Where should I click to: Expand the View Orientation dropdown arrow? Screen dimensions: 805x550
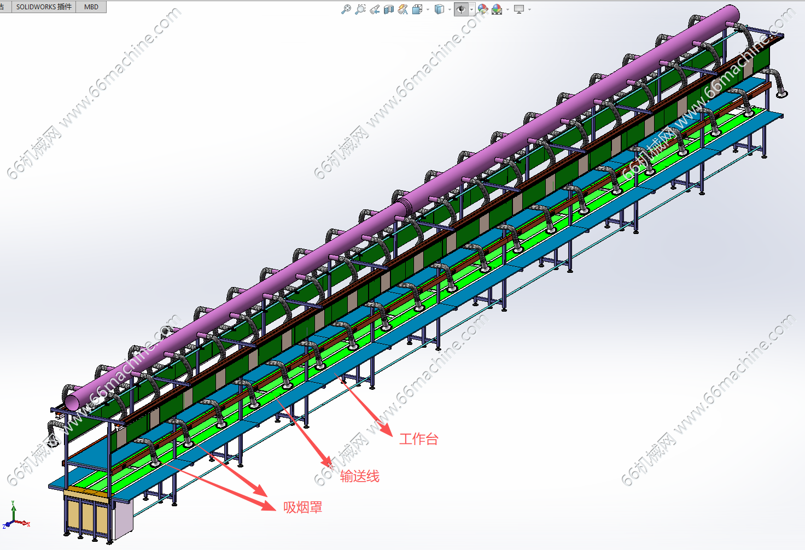pos(428,9)
